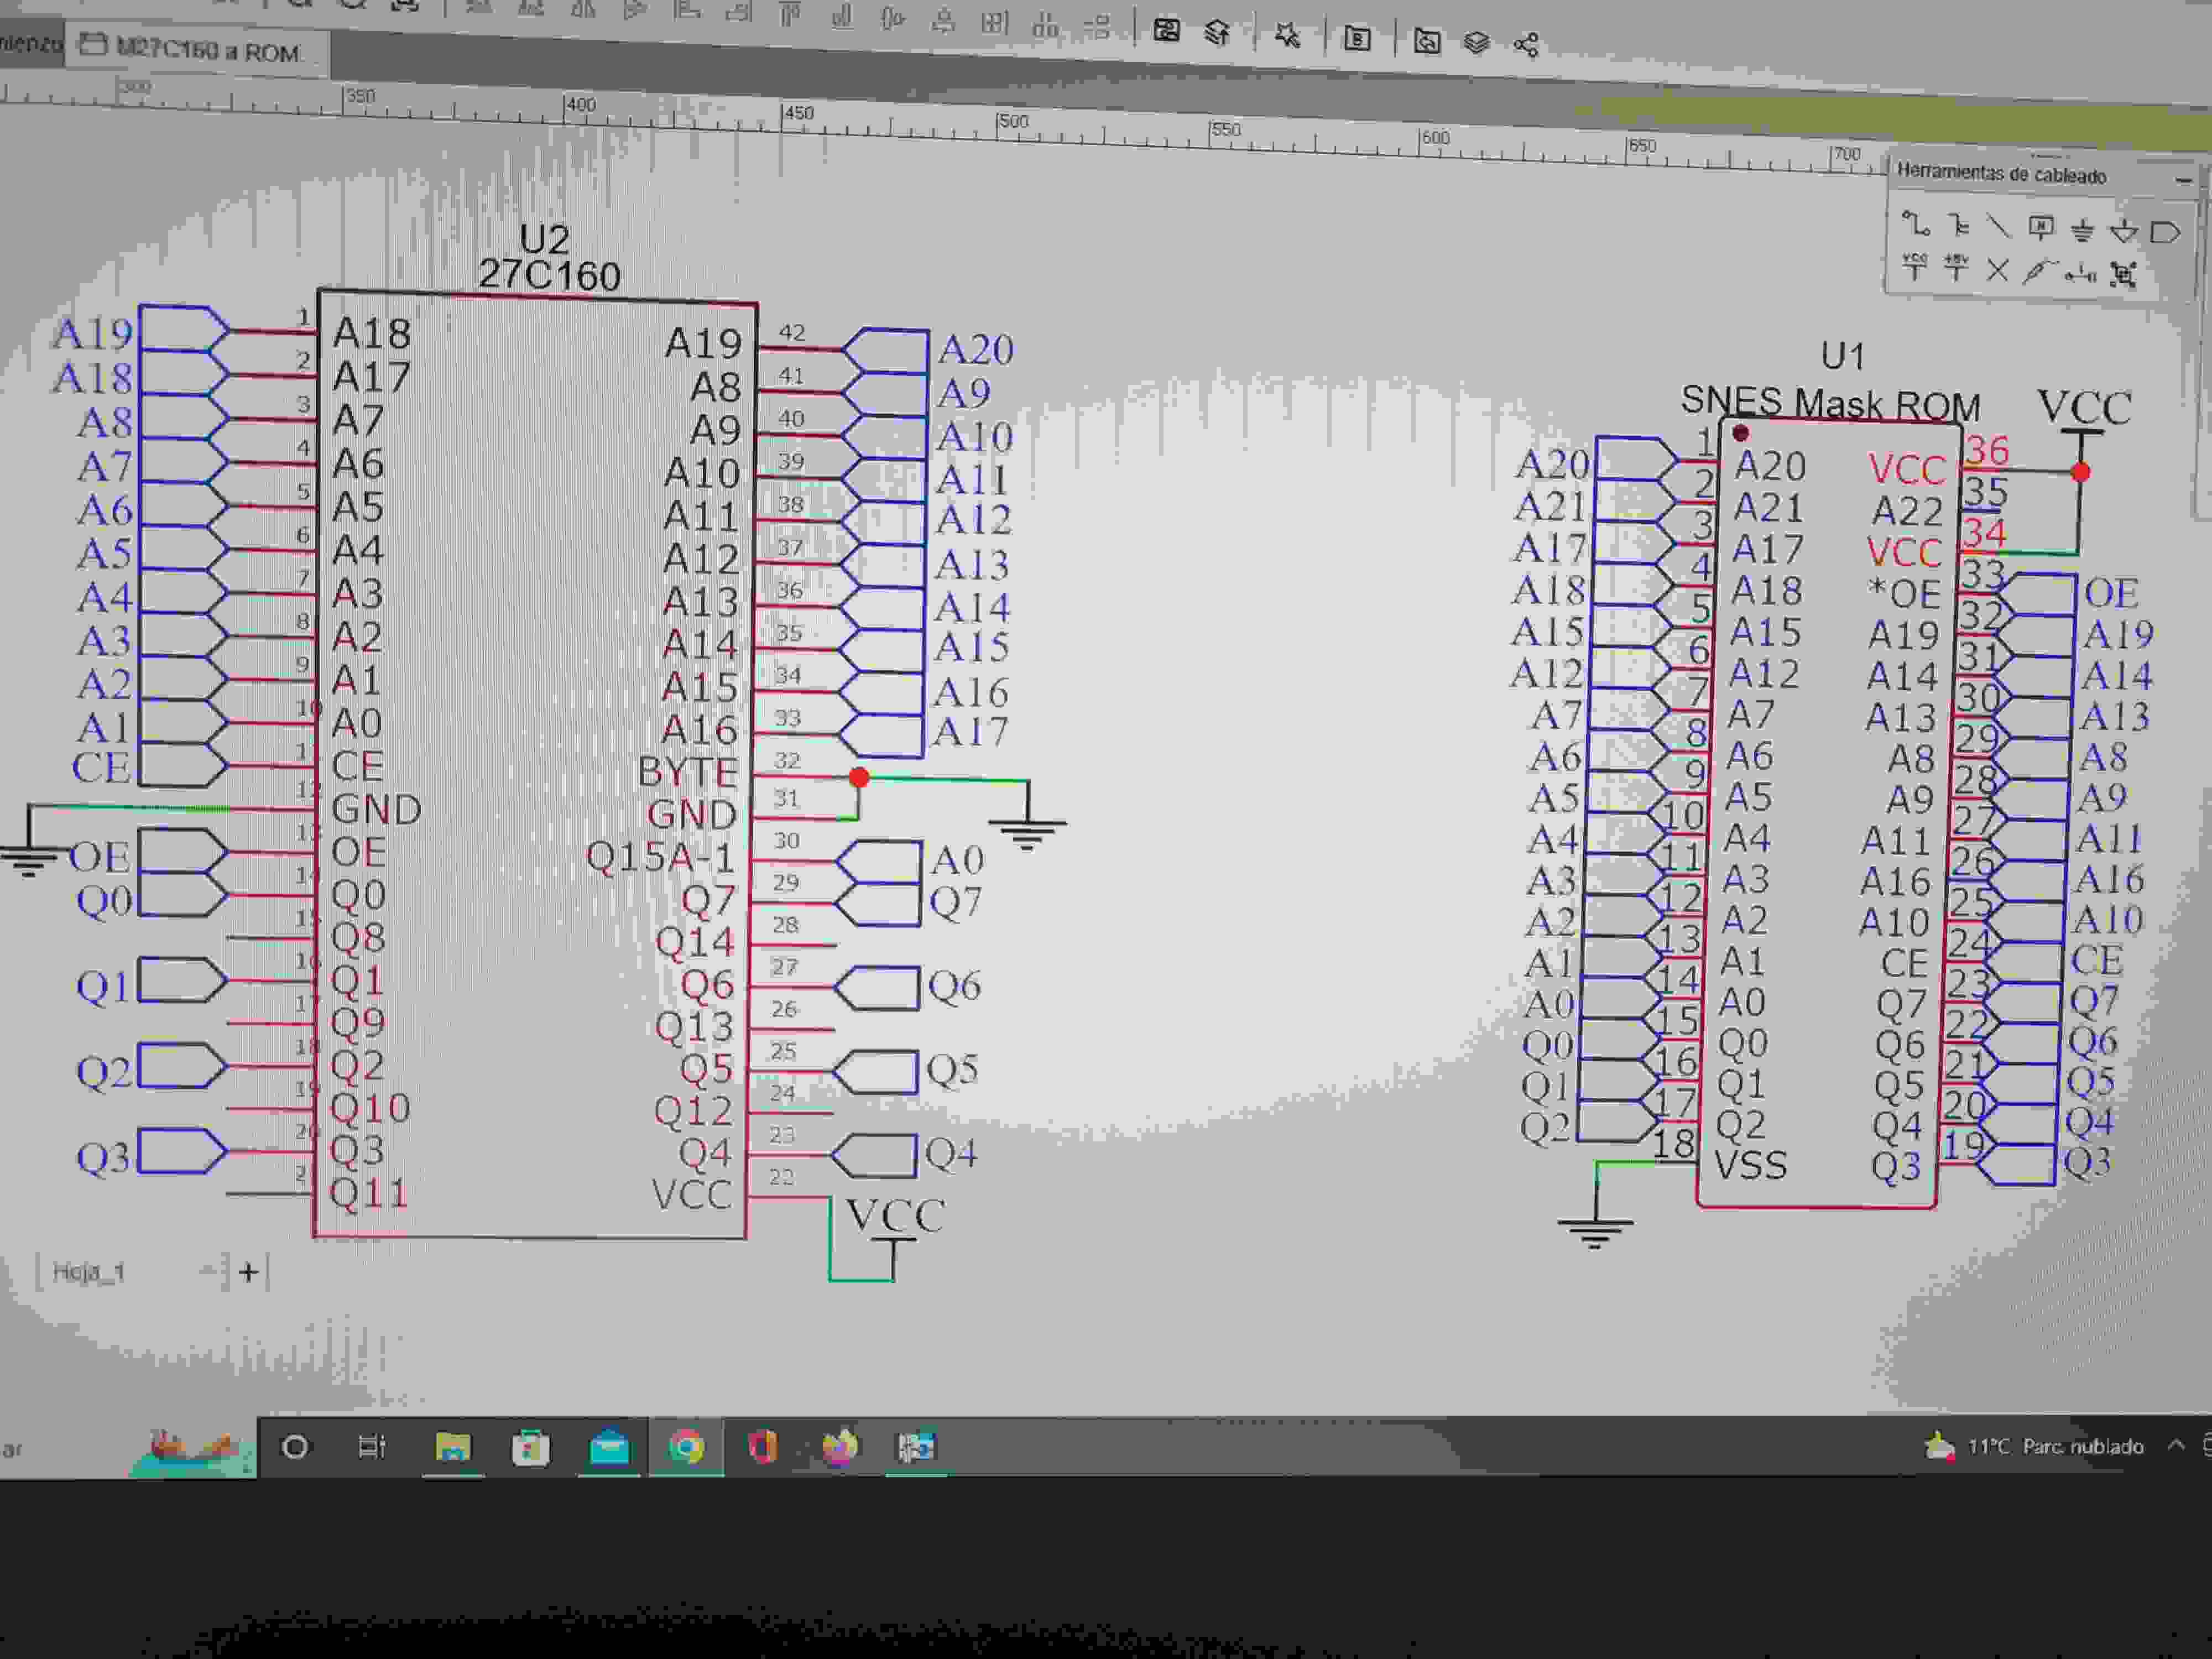Click the share icon in toolbar

(x=1526, y=44)
